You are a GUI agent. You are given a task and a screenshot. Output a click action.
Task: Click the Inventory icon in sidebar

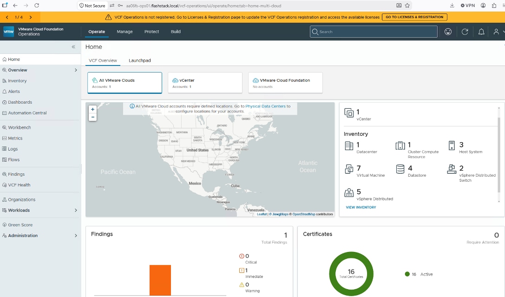pos(5,81)
